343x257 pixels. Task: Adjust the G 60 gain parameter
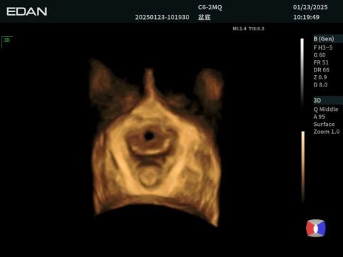pos(320,55)
